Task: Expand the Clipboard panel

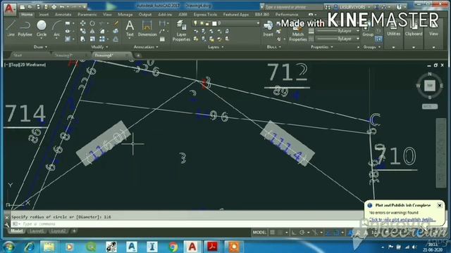Action: pyautogui.click(x=414, y=47)
